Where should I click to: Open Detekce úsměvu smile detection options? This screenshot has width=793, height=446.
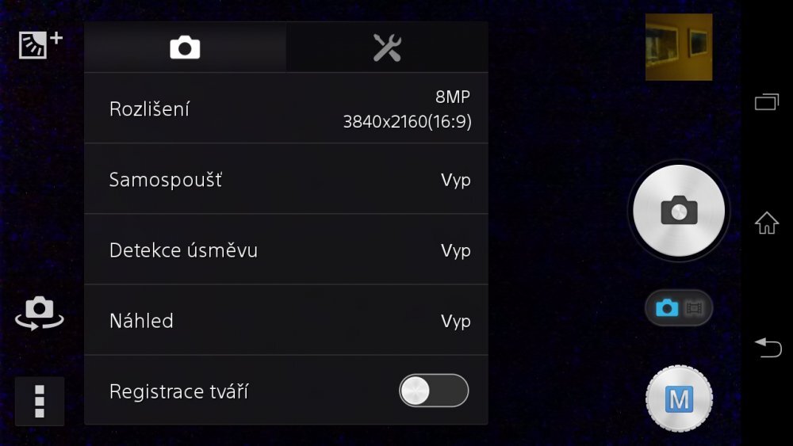(x=286, y=250)
